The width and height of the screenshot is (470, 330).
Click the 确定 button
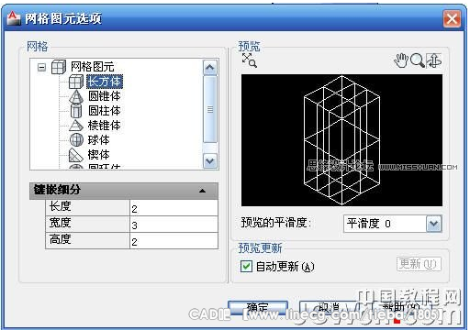coord(258,308)
